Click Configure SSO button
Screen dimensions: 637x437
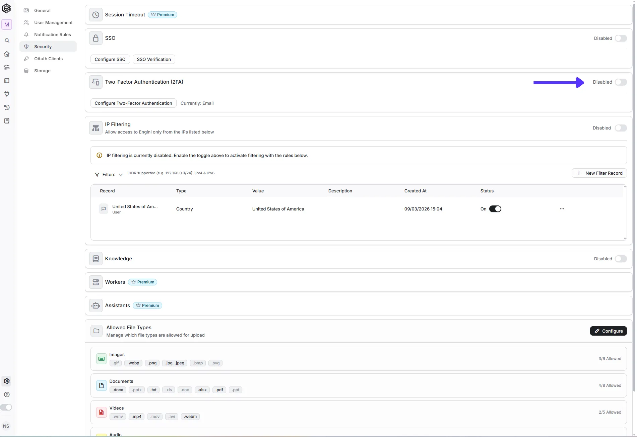pyautogui.click(x=110, y=59)
